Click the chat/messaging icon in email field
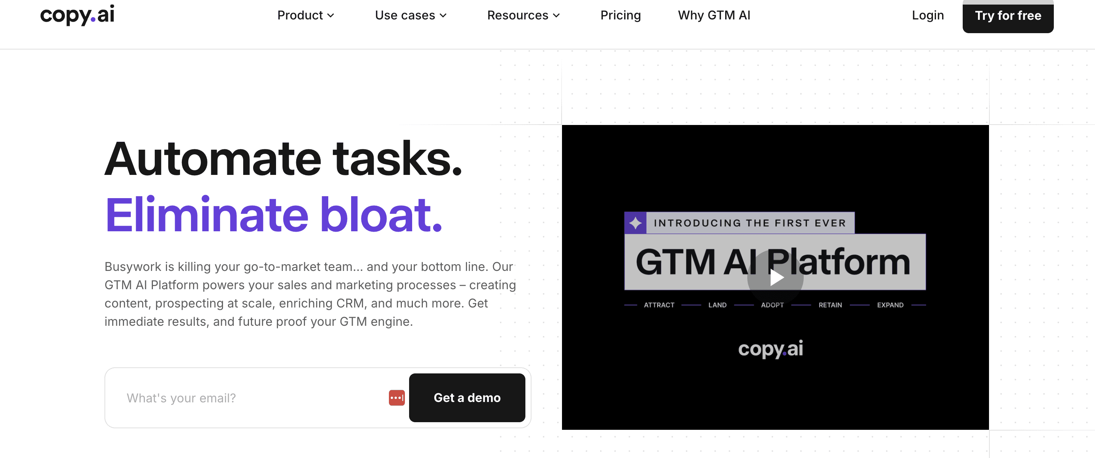Image resolution: width=1095 pixels, height=458 pixels. click(x=396, y=397)
